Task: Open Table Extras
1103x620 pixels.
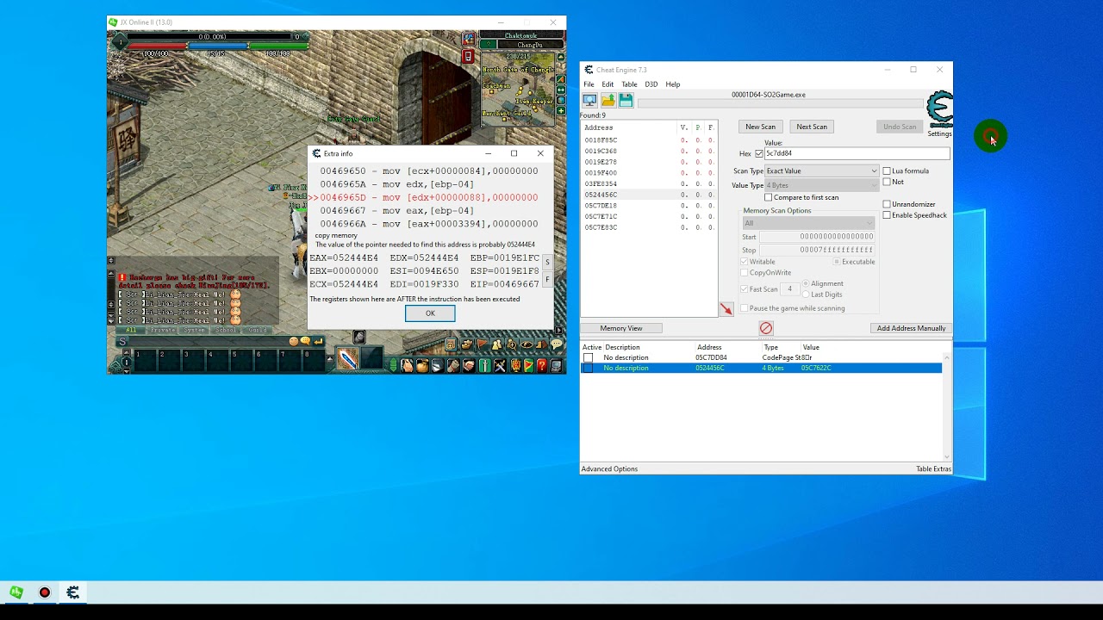Action: click(933, 469)
